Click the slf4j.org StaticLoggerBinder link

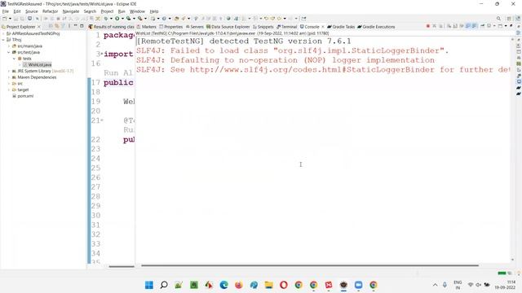[312, 70]
